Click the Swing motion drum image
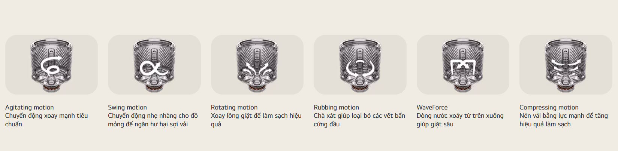The width and height of the screenshot is (618, 151). click(154, 65)
